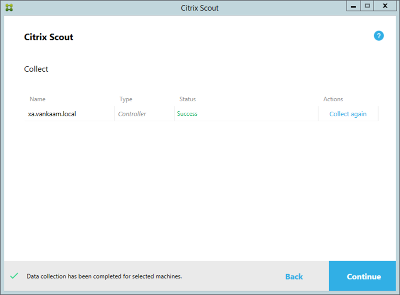Click the Name column header

pos(37,99)
